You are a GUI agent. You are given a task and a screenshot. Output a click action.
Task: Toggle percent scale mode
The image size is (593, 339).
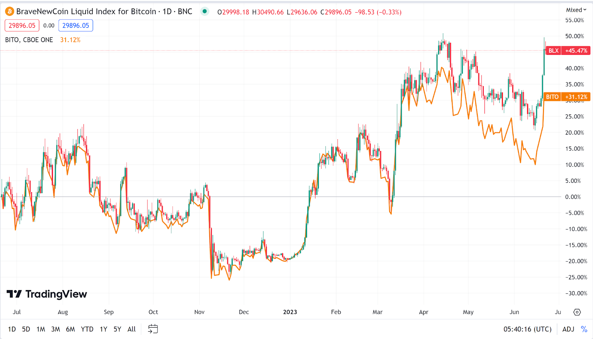coord(584,329)
